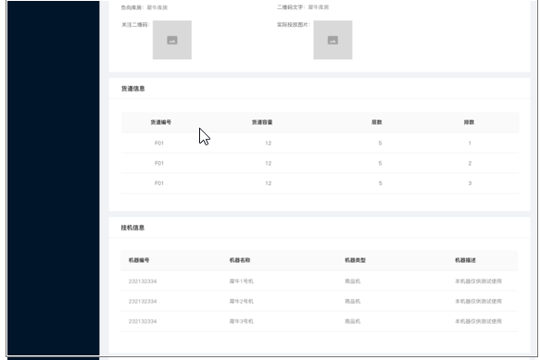Select machine name 犀牛3号机
Screen dimensions: 540x360
click(242, 321)
